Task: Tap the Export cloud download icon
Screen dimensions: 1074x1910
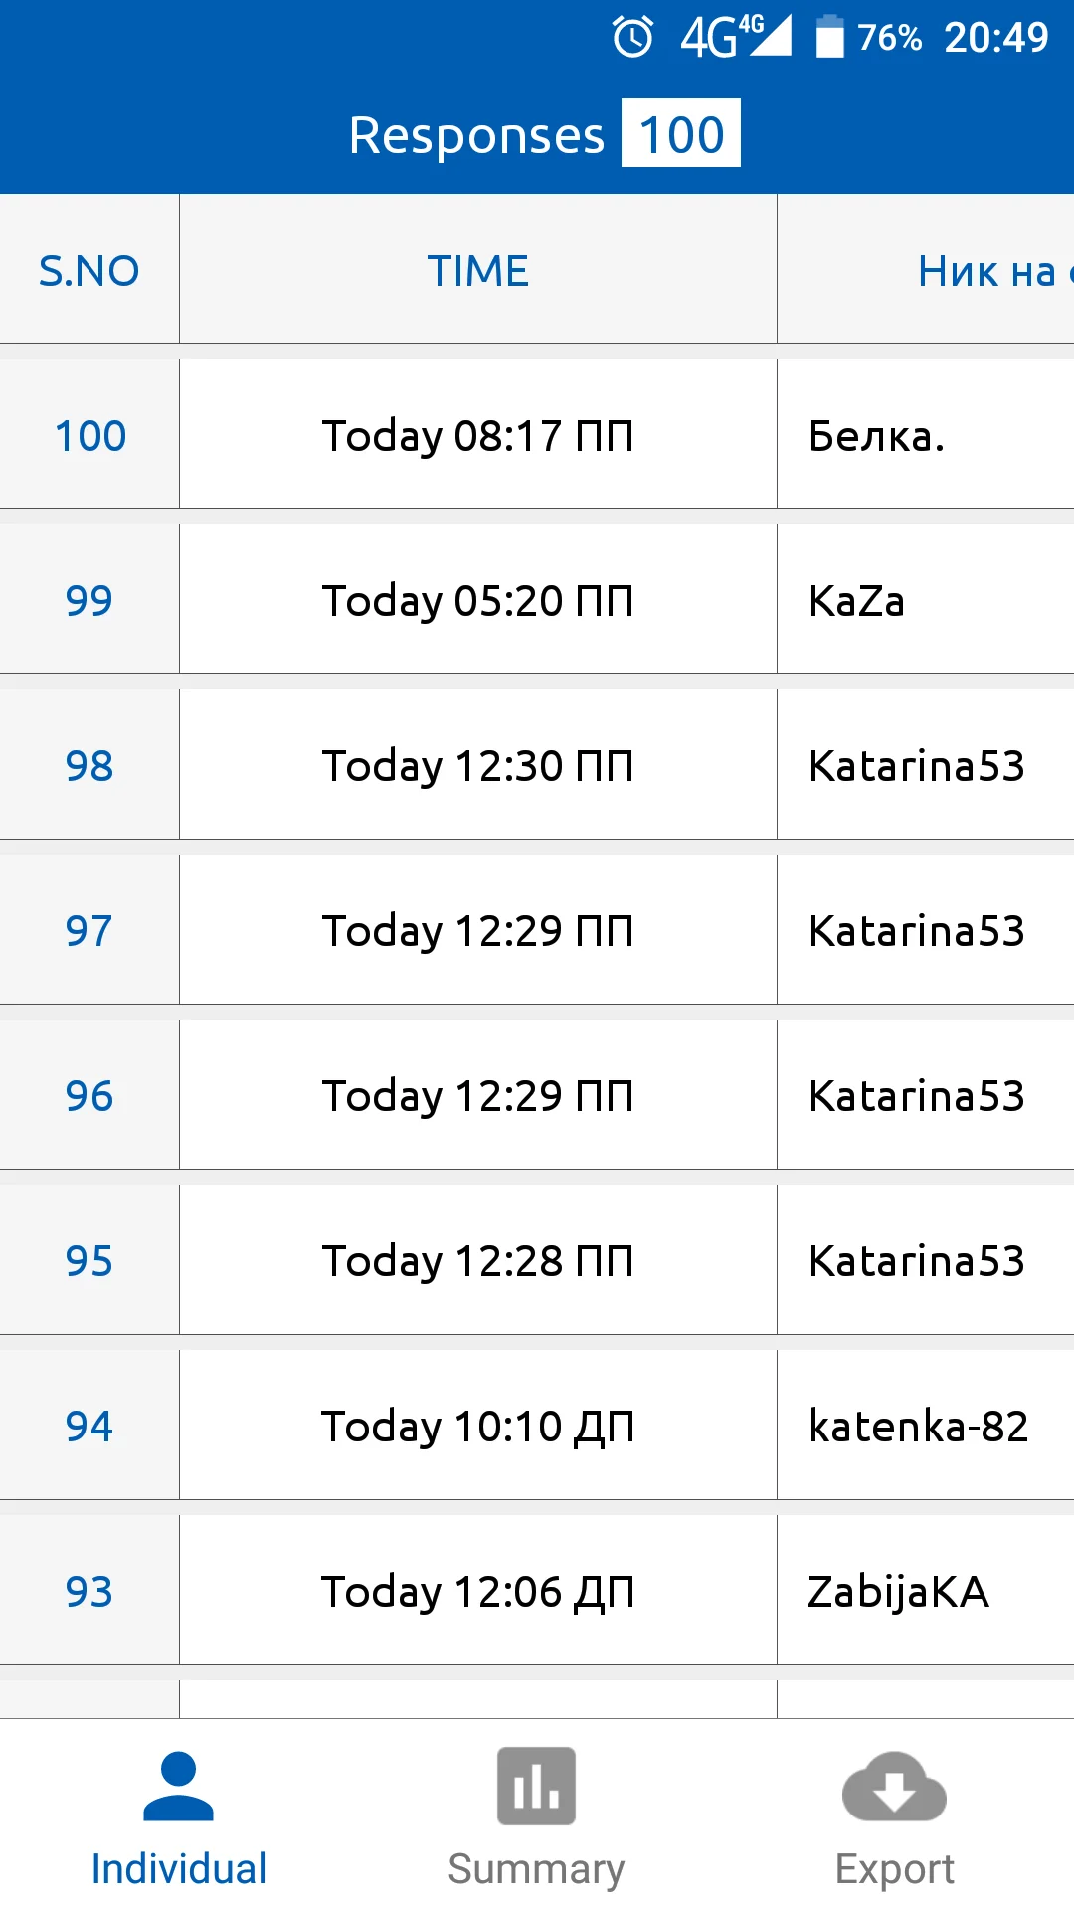Action: 894,1787
